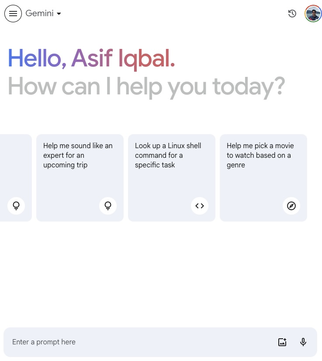
Task: Click the upload image icon
Action: coord(282,342)
